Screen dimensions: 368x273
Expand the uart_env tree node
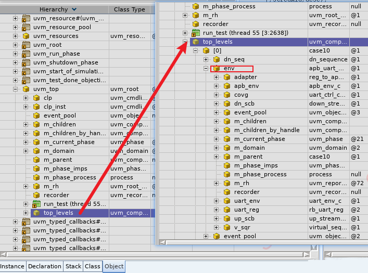[x=217, y=201]
